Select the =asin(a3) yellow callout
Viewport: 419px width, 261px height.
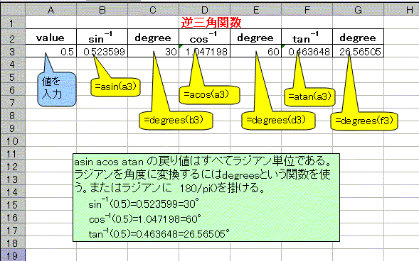115,87
